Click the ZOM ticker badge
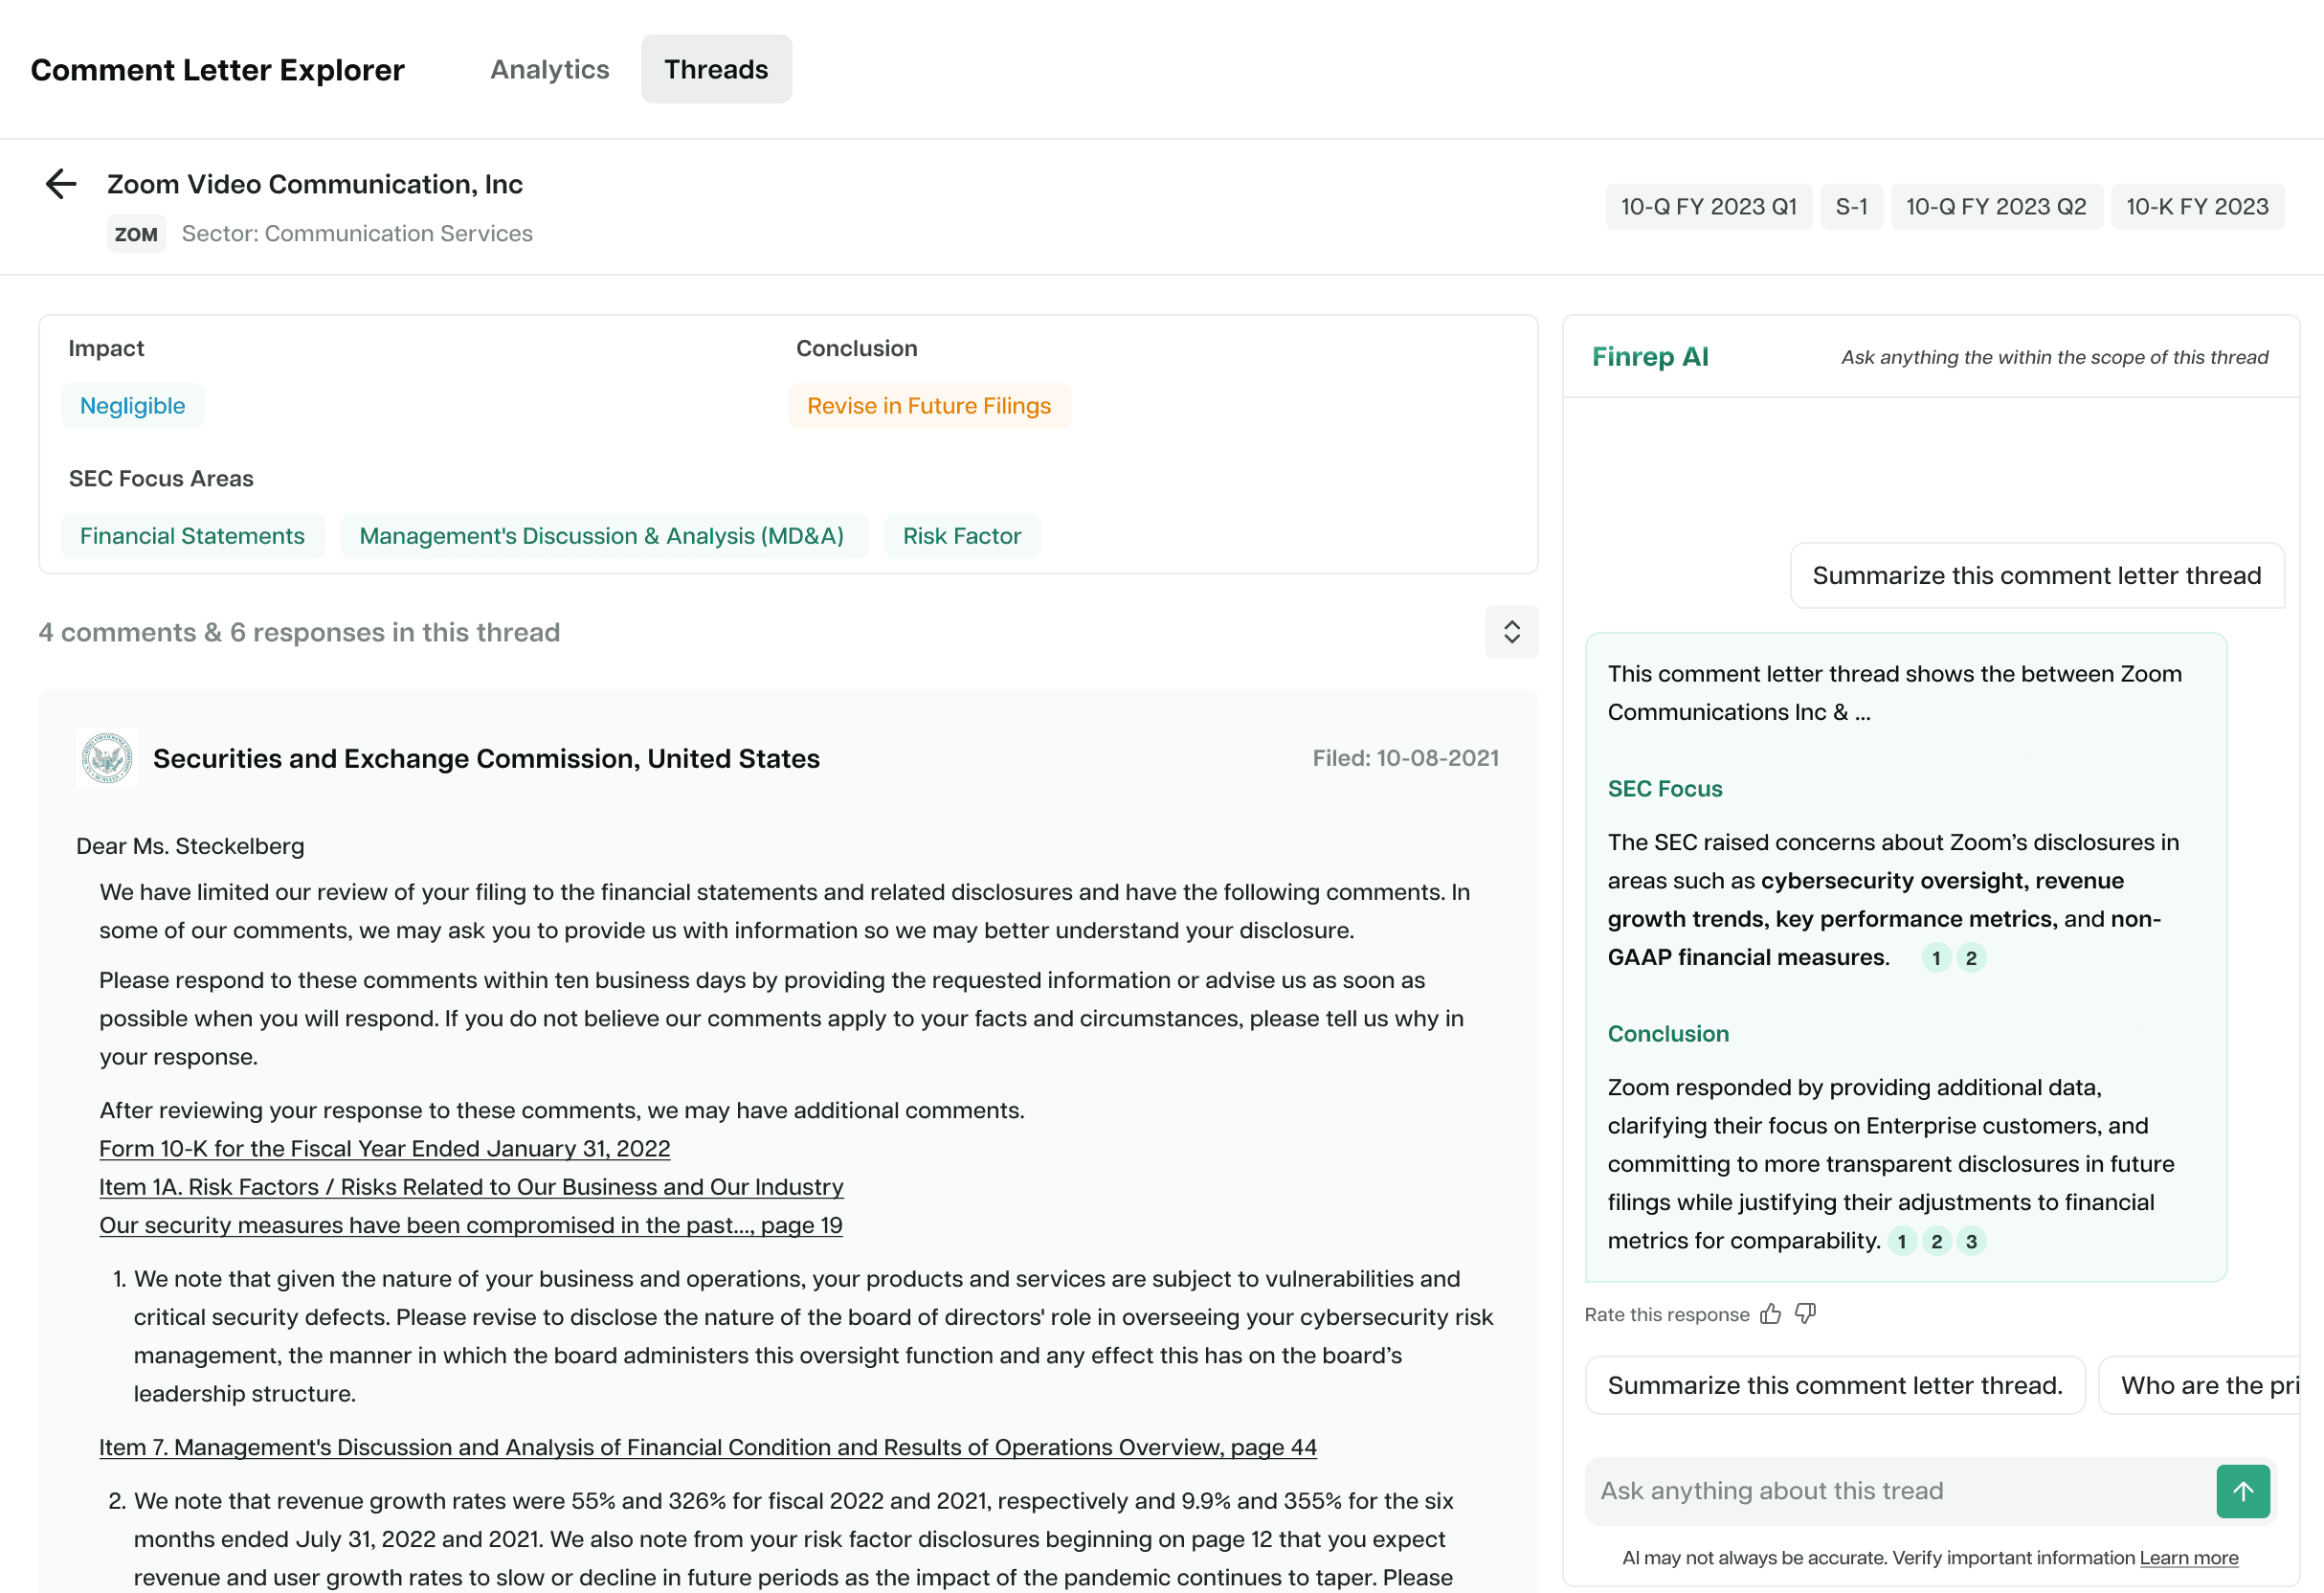This screenshot has height=1593, width=2324. tap(136, 234)
